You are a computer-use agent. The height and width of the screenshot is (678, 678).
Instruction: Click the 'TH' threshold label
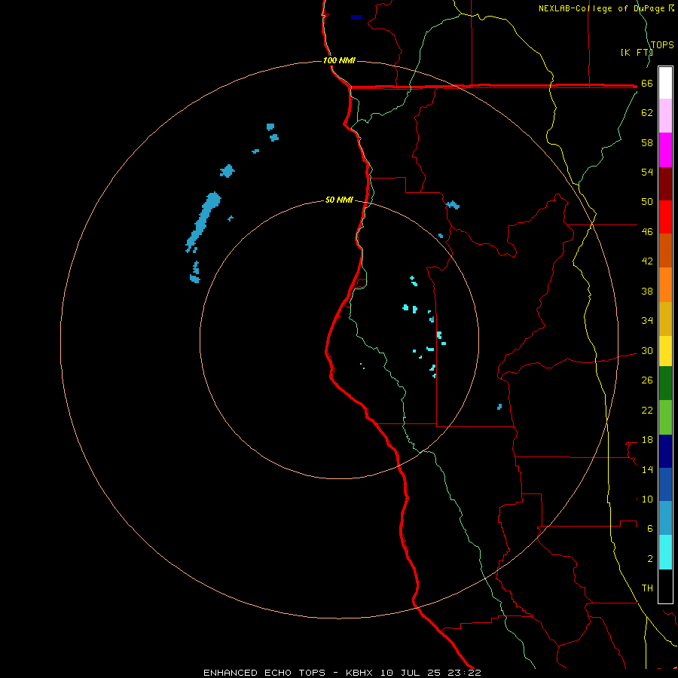(647, 588)
